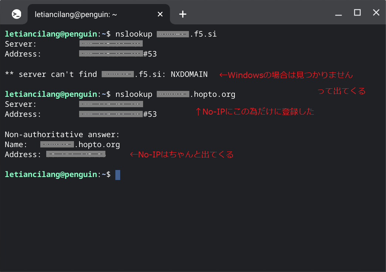Click the blinking cursor at the last prompt
This screenshot has height=272, width=386.
tap(118, 175)
